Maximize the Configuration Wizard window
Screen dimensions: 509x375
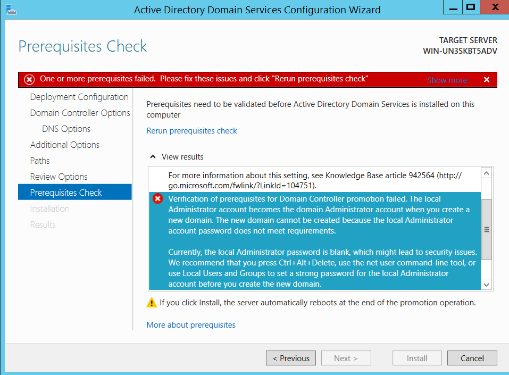[x=471, y=7]
